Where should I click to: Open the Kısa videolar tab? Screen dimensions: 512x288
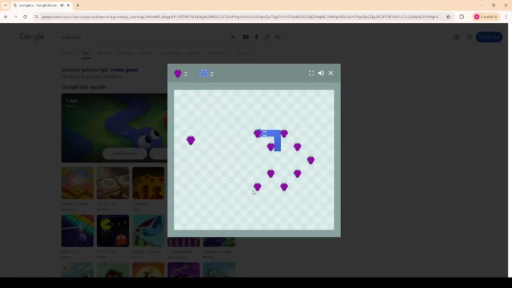tap(170, 53)
